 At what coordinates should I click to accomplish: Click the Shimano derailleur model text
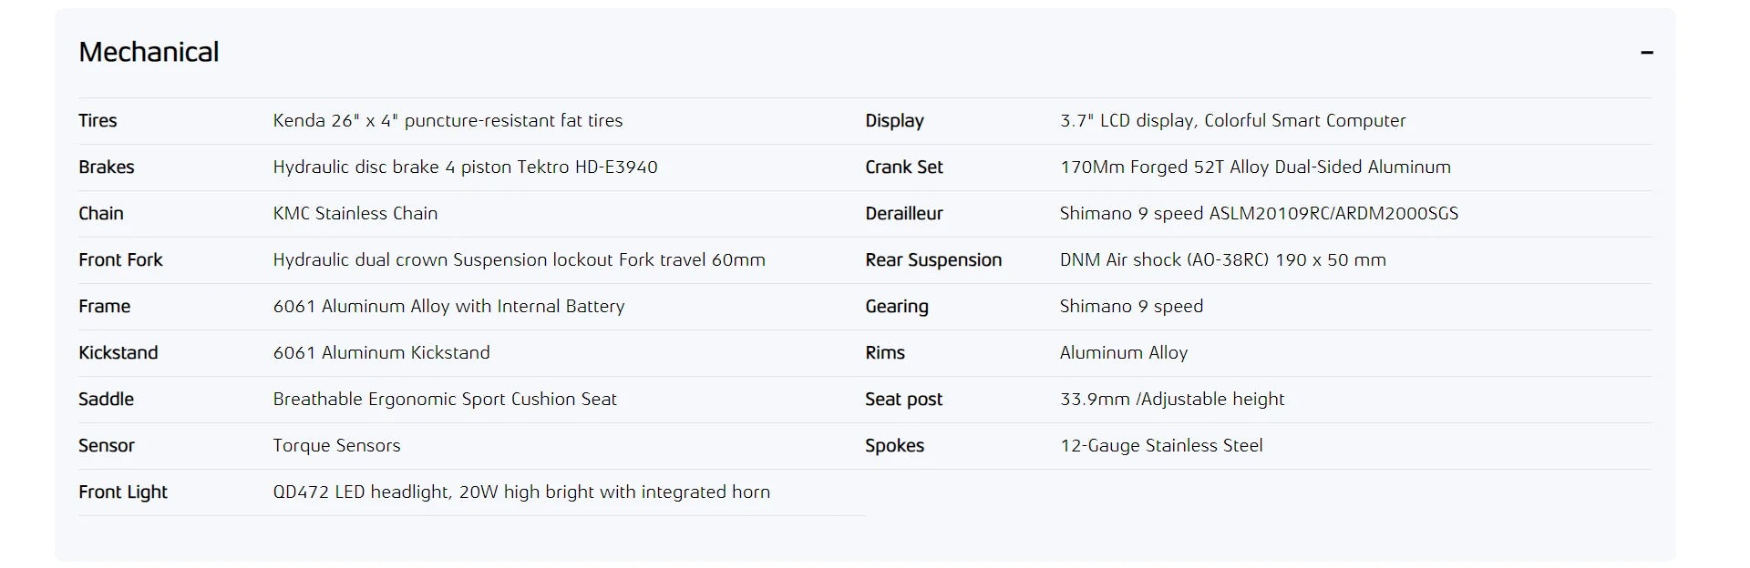1259,213
